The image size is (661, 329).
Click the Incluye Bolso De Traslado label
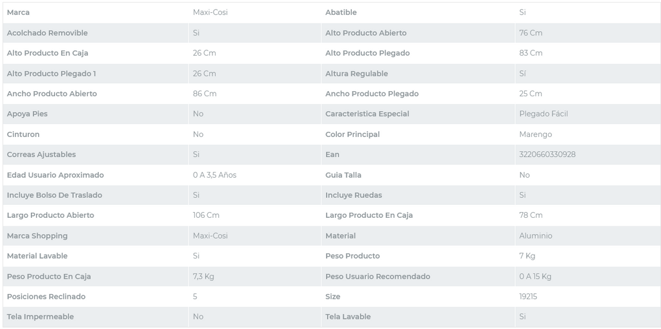pos(54,195)
